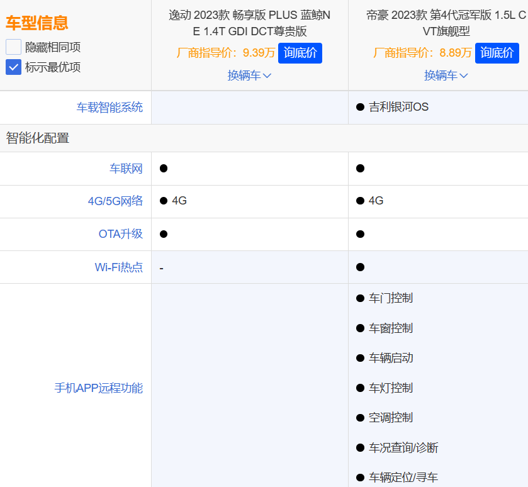Click the 手机APP远程功能 parameter label
The image size is (528, 487).
pos(98,388)
